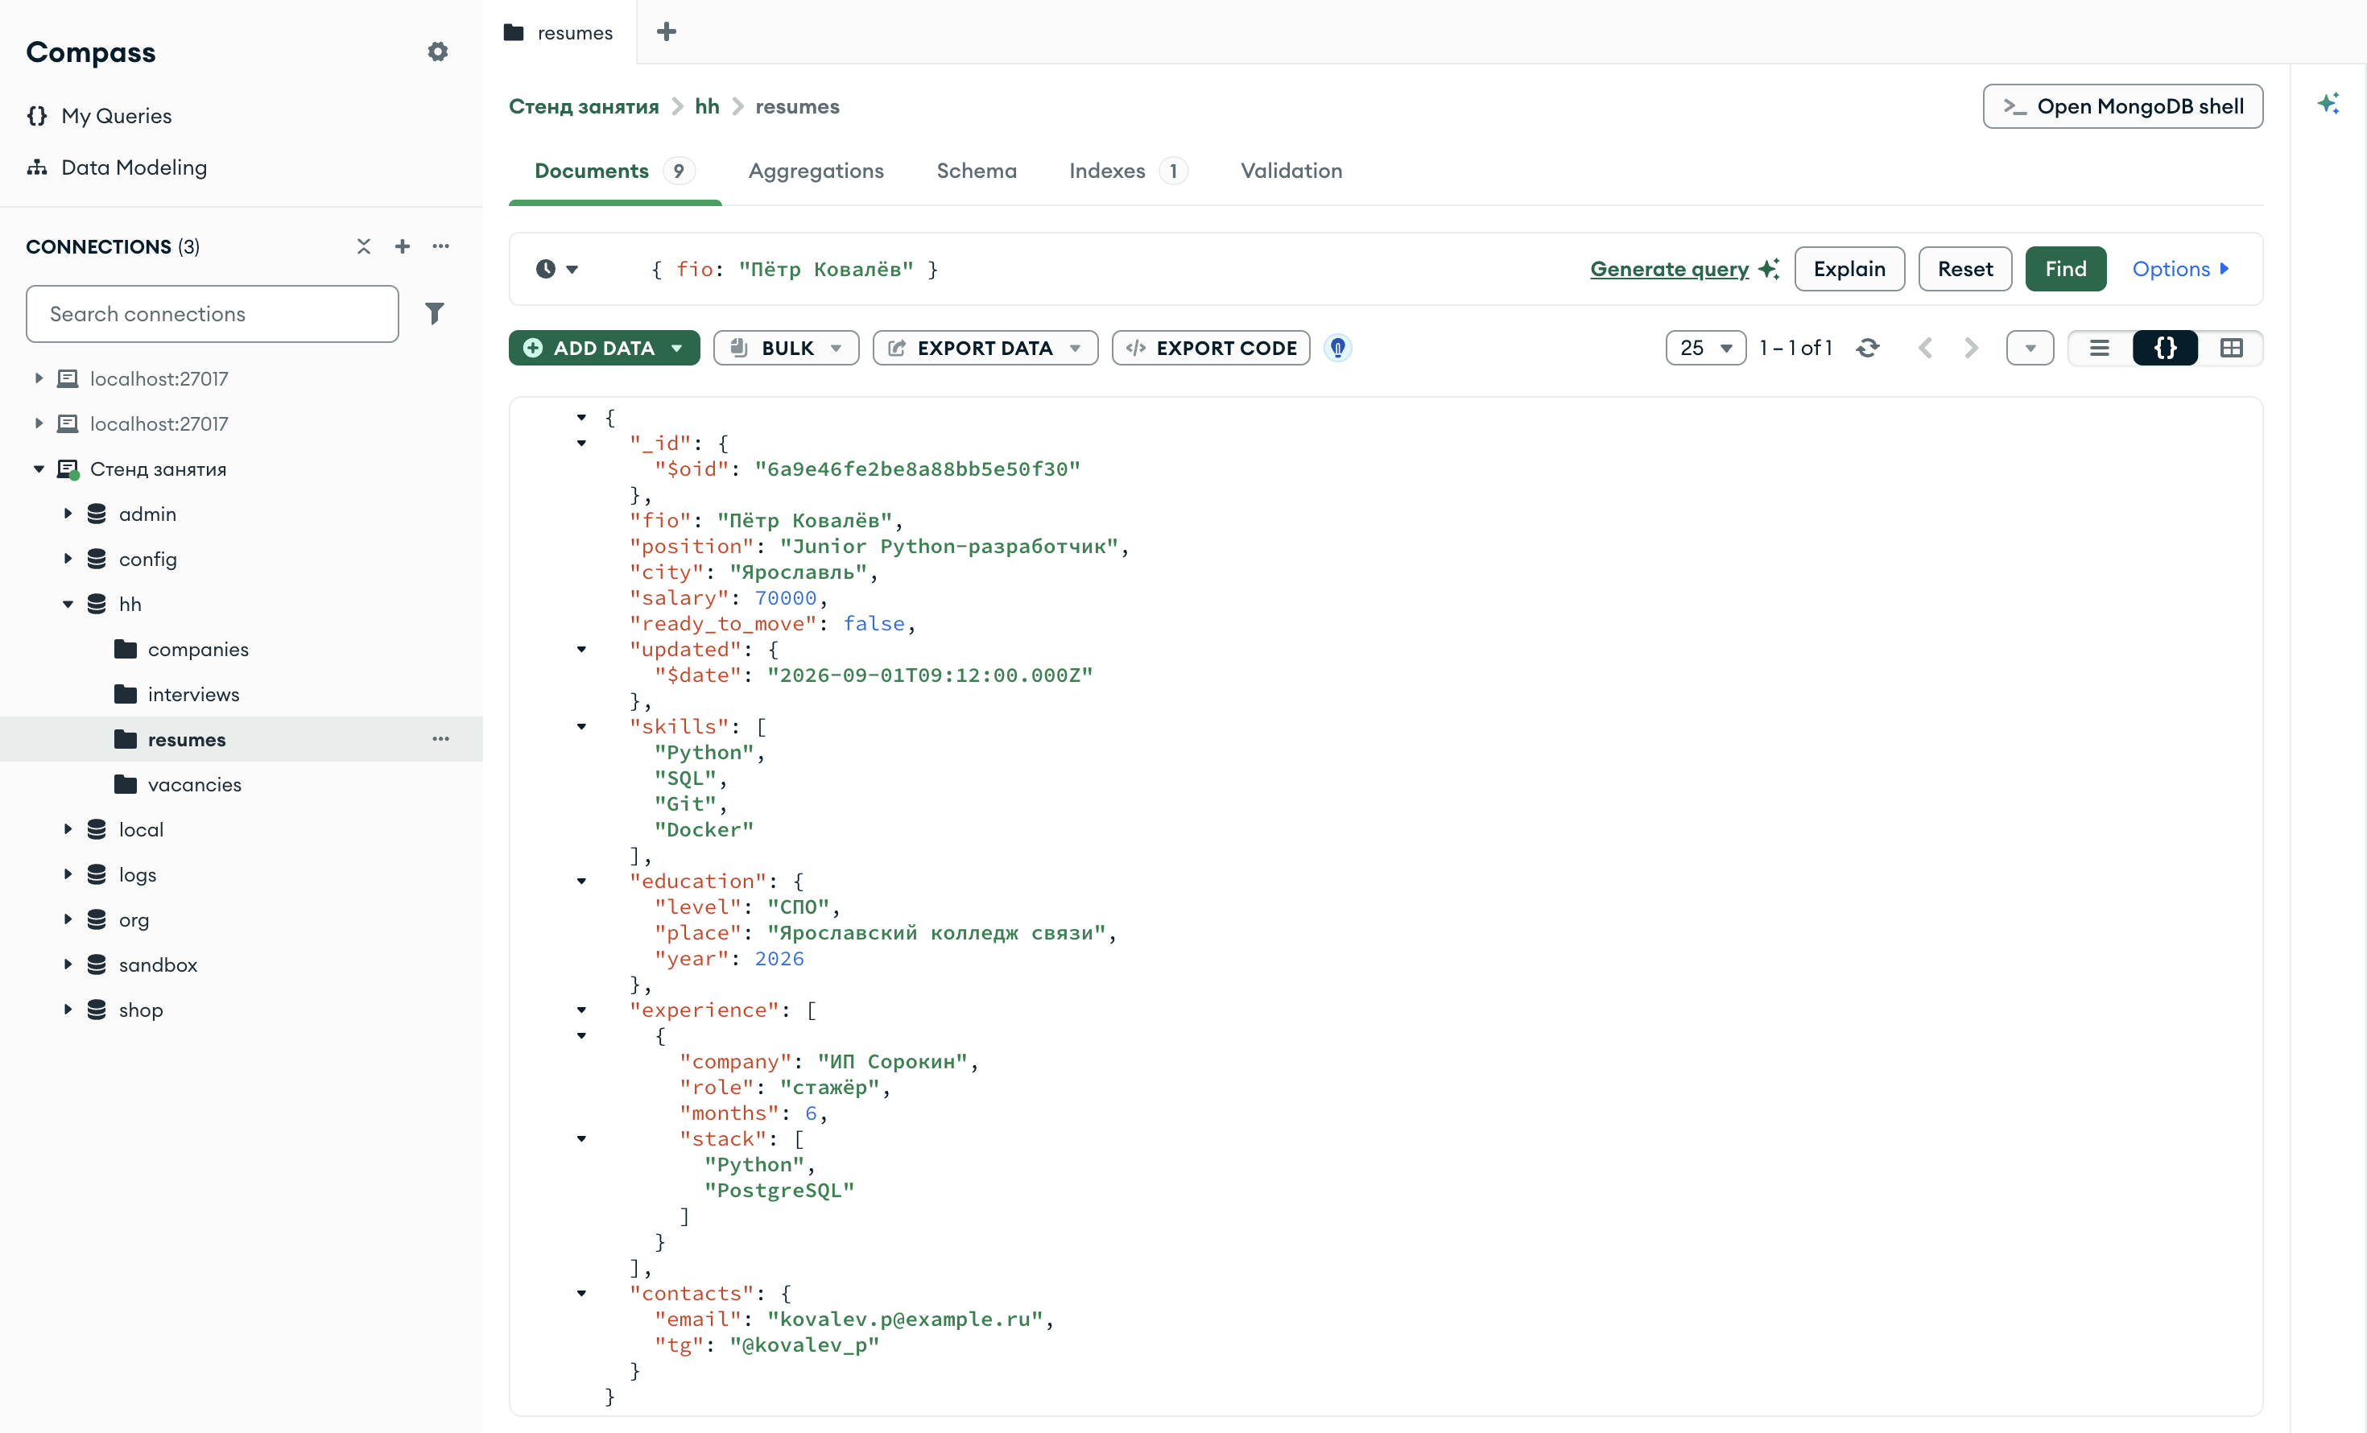This screenshot has height=1433, width=2367.
Task: Click the Search connections field
Action: pos(213,314)
